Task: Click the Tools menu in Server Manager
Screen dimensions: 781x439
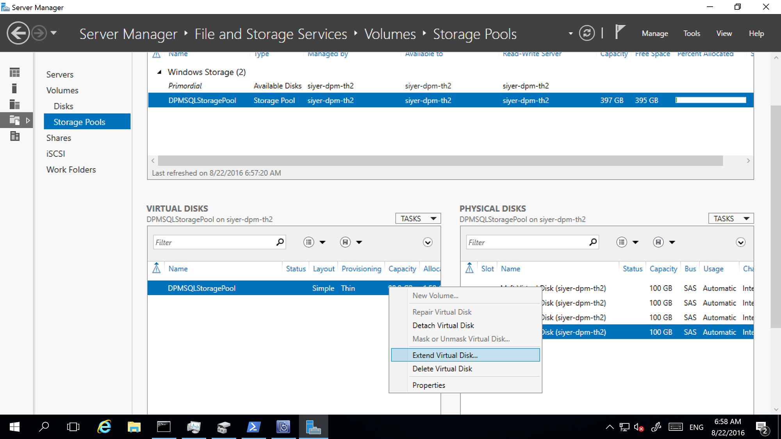Action: pyautogui.click(x=692, y=33)
